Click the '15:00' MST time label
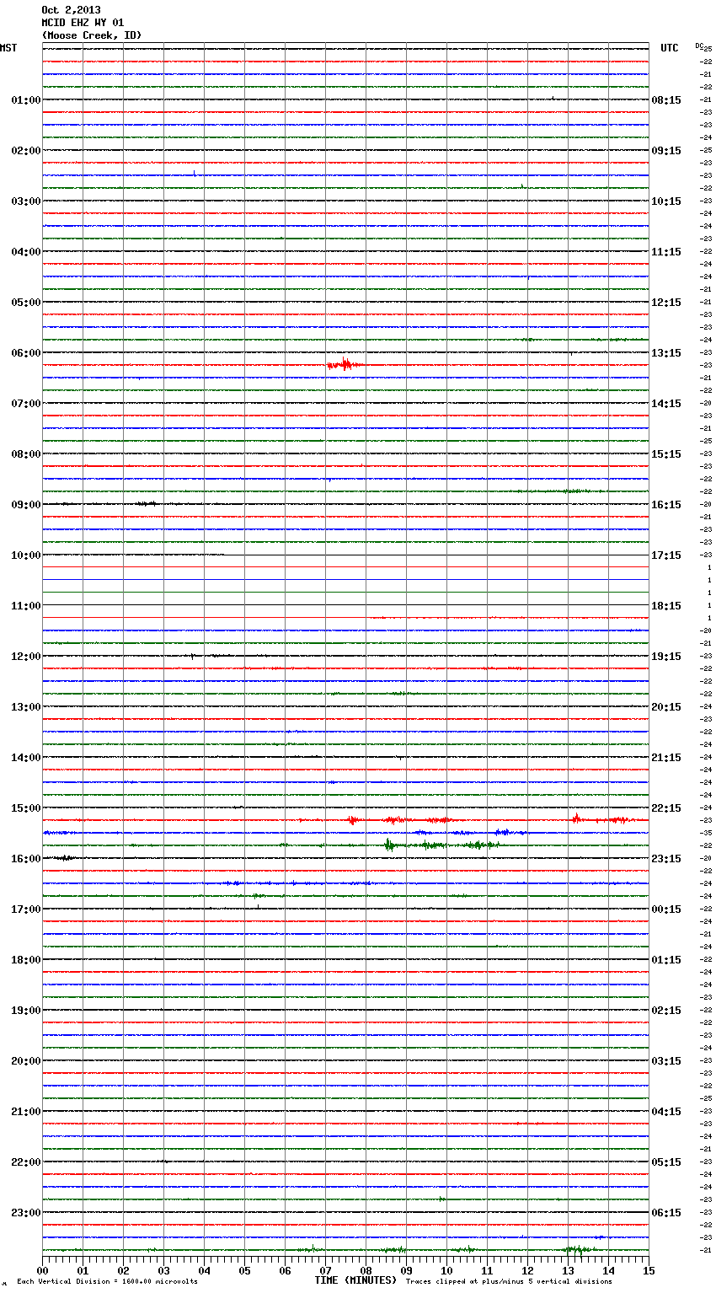Screen dimensions: 716x1293 tap(26, 808)
